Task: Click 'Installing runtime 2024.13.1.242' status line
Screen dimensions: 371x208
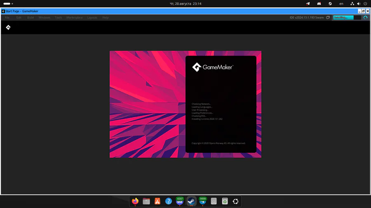Action: (207, 119)
